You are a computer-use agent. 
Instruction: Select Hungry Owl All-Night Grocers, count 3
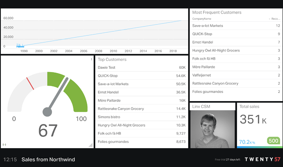[236, 50]
